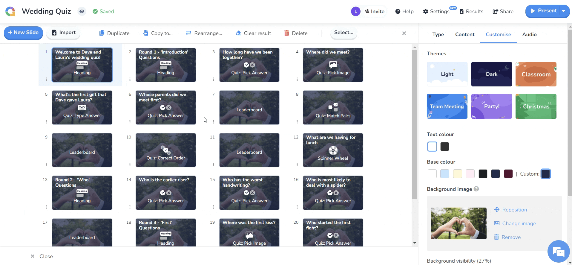The image size is (572, 265).
Task: Open slide 2 three-dot options menu
Action: click(x=130, y=79)
